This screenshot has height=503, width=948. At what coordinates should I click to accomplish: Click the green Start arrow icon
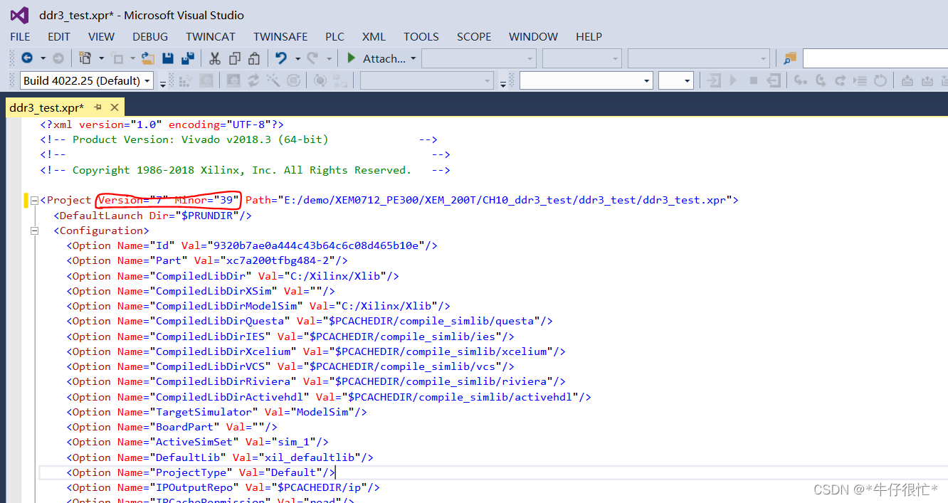[352, 58]
